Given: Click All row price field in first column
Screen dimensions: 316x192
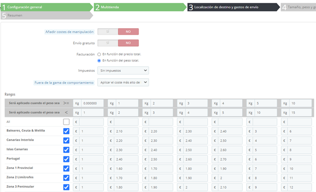Looking at the screenshot, I should pyautogui.click(x=91, y=122).
